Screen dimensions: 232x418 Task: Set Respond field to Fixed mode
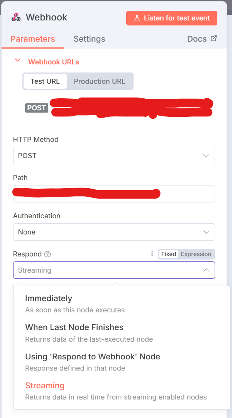tap(168, 254)
